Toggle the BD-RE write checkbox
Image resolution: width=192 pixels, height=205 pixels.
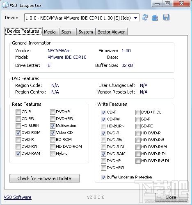tap(138, 126)
